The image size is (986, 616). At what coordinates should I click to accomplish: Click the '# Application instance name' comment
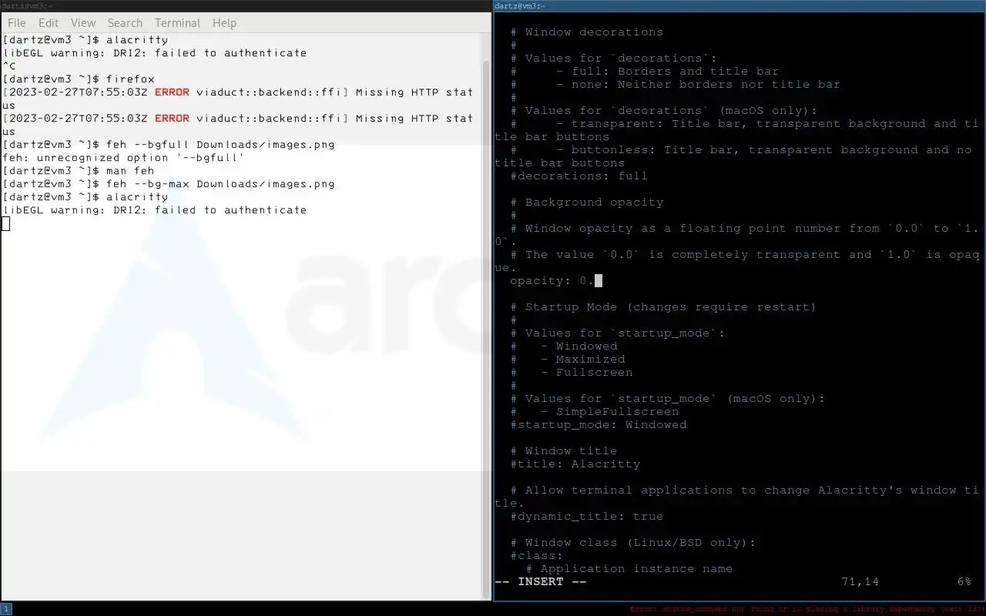[x=629, y=569]
